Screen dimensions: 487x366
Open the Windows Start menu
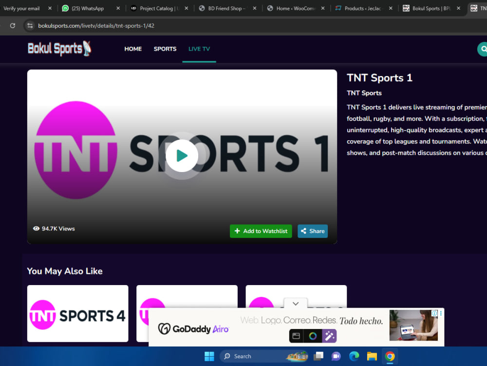(x=209, y=356)
